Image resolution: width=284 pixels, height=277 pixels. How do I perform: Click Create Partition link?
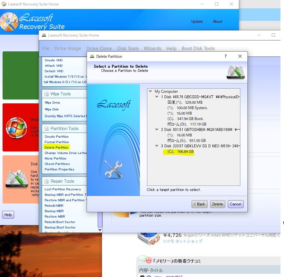[56, 137]
